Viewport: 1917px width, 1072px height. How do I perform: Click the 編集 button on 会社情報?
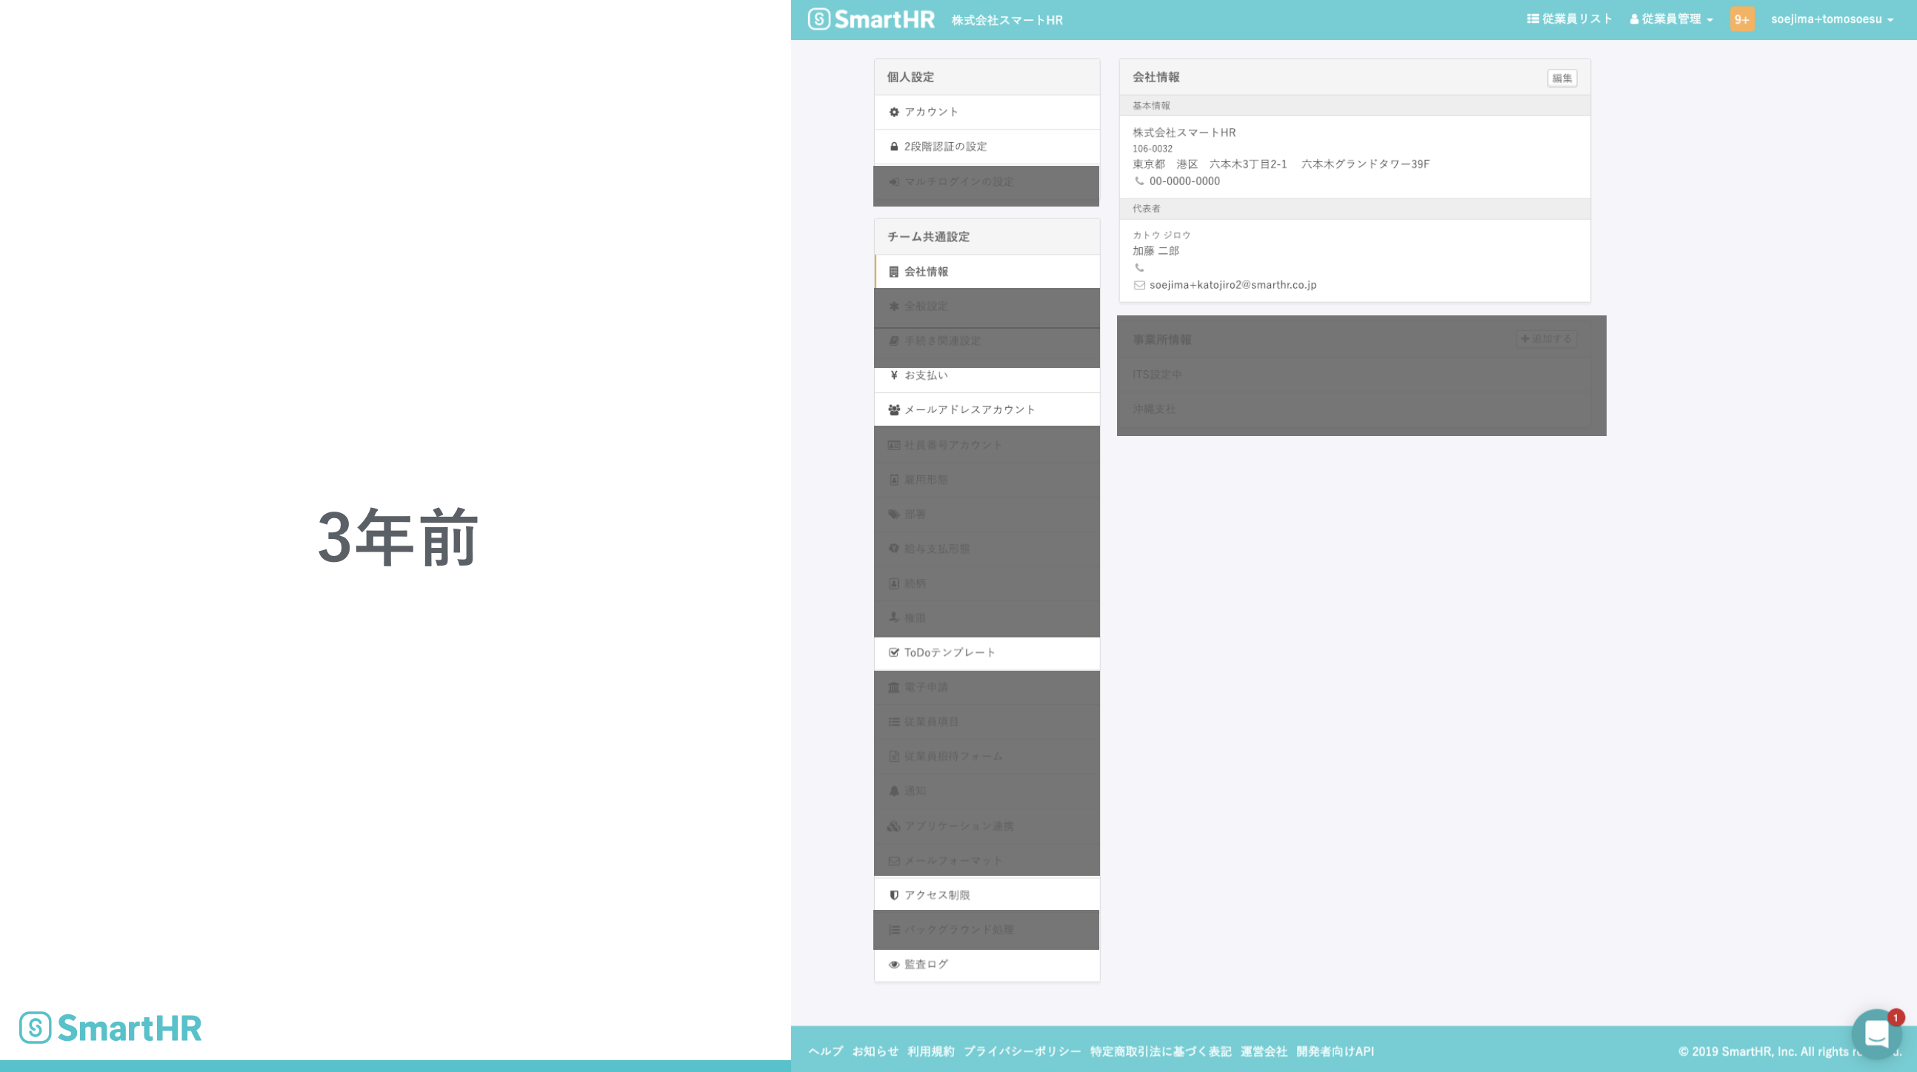1561,78
